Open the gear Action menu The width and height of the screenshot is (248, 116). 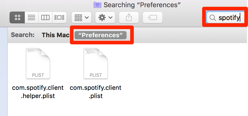click(x=105, y=17)
